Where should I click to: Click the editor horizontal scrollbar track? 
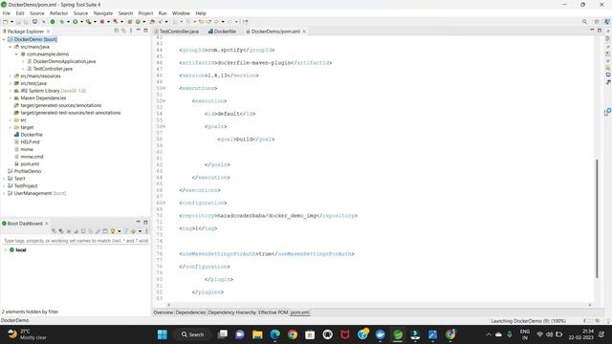[x=380, y=305]
